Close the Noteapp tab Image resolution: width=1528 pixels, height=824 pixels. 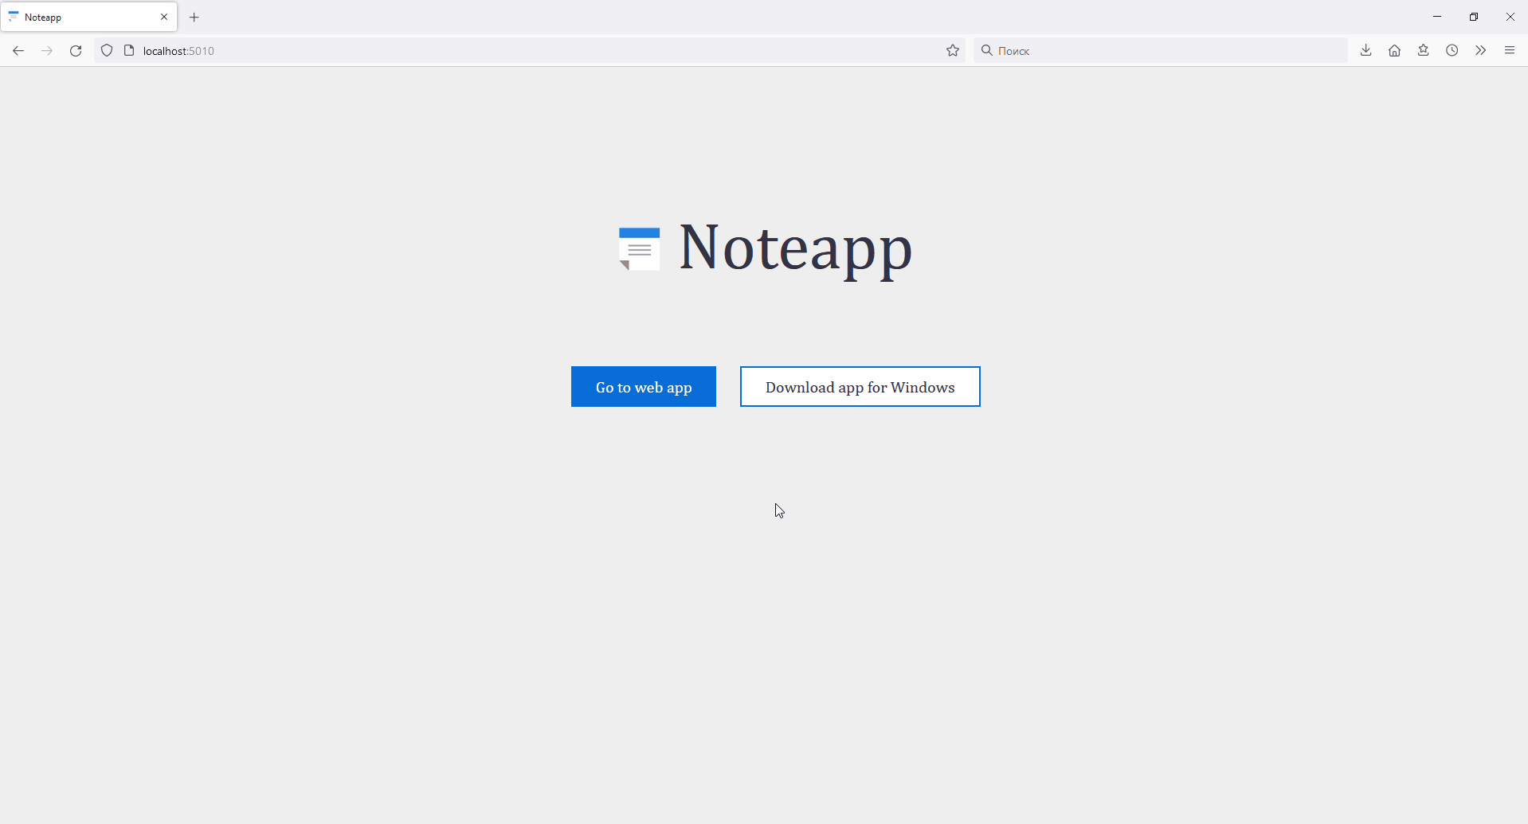(x=164, y=17)
